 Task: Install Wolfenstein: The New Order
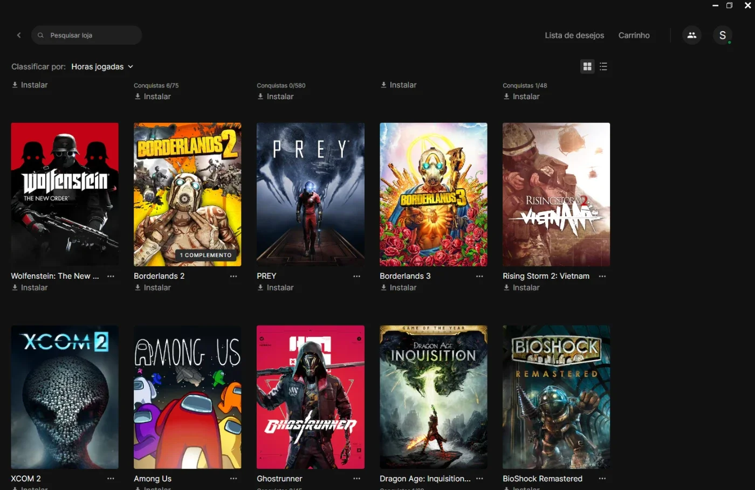point(30,288)
